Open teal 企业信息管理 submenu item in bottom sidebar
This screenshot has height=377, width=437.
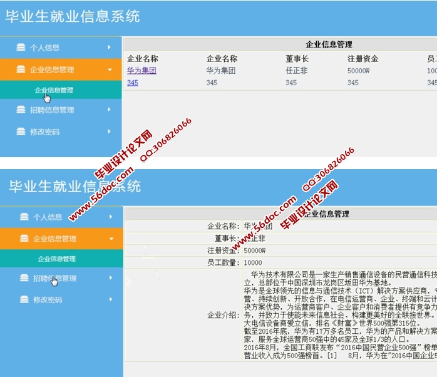[x=57, y=259]
